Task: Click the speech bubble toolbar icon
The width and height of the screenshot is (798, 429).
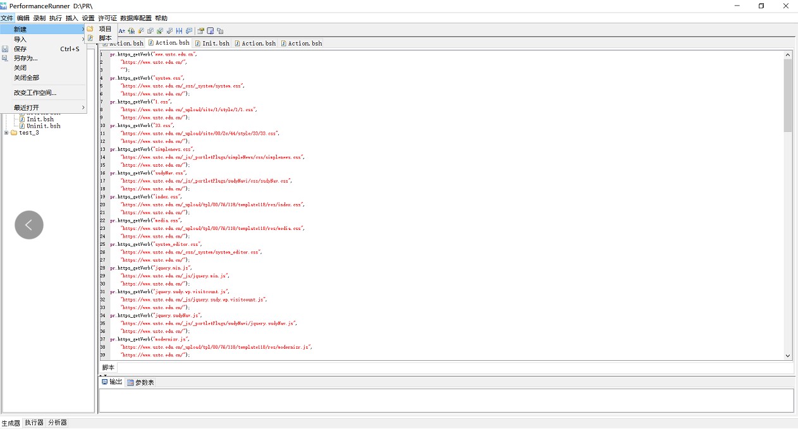Action: pyautogui.click(x=189, y=30)
